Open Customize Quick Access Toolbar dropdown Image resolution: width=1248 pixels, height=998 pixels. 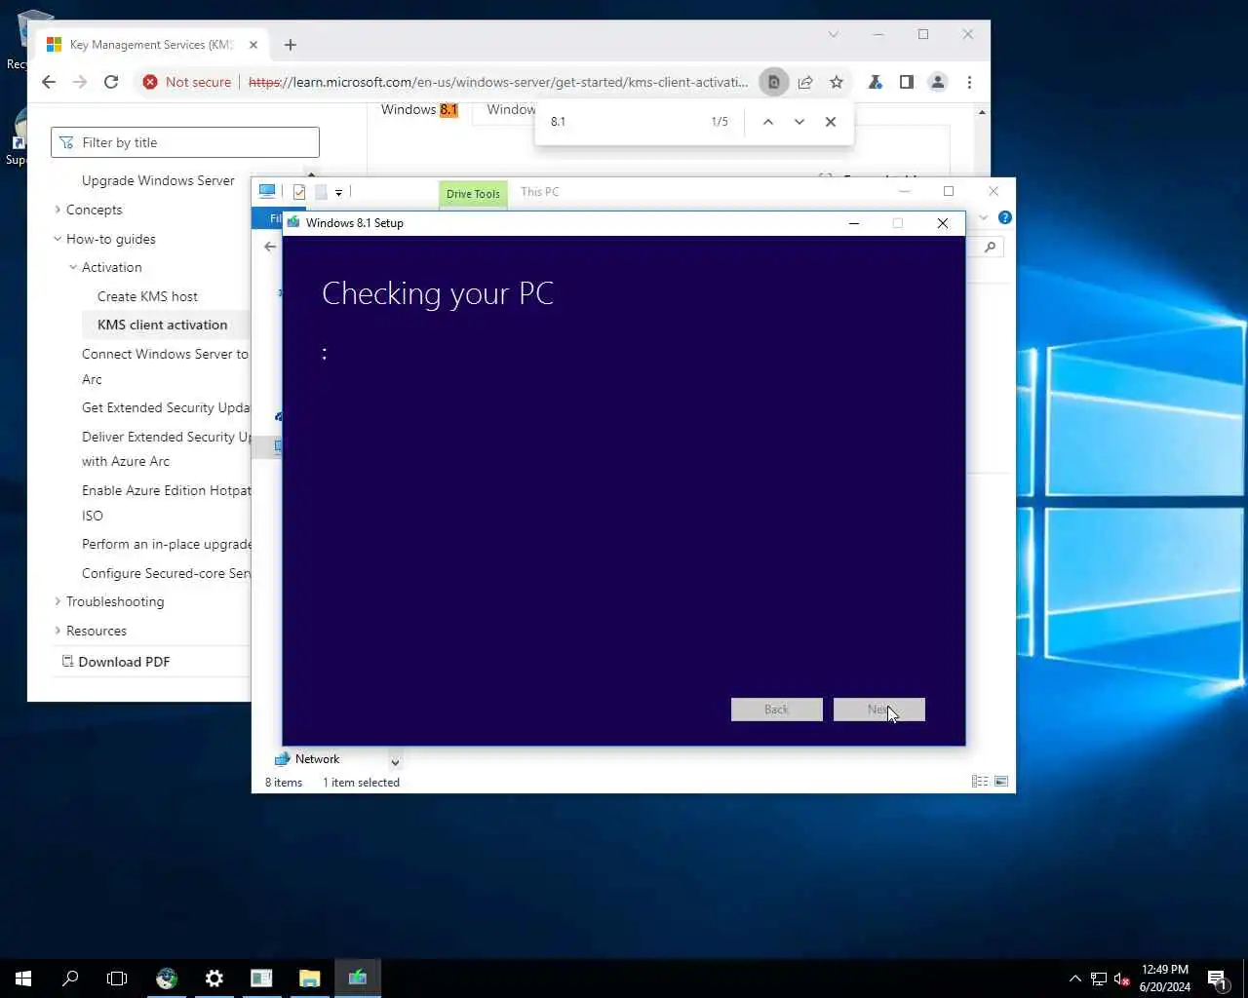[338, 192]
